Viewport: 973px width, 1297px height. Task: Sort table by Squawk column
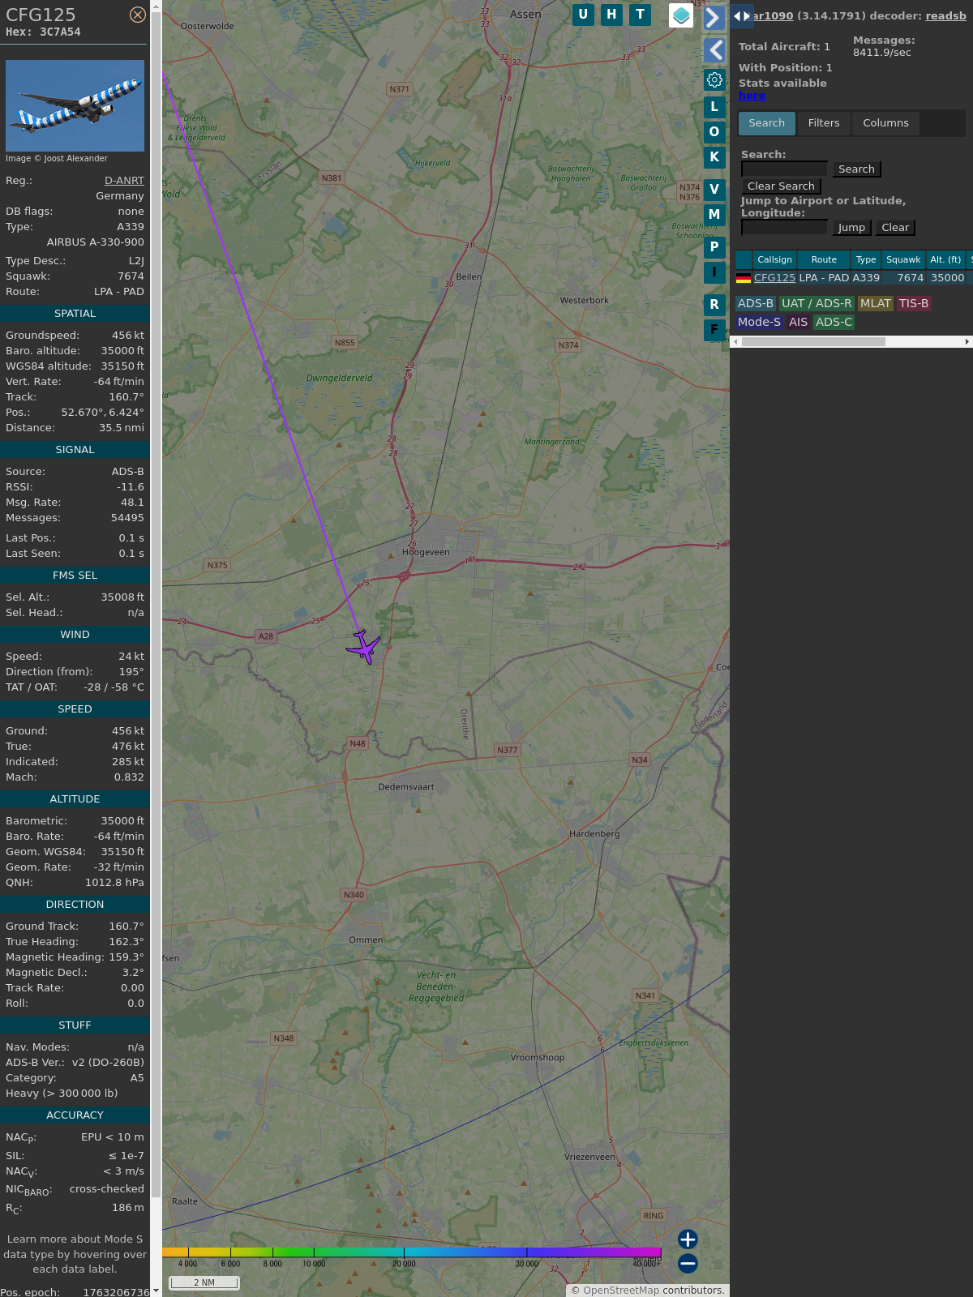coord(903,259)
